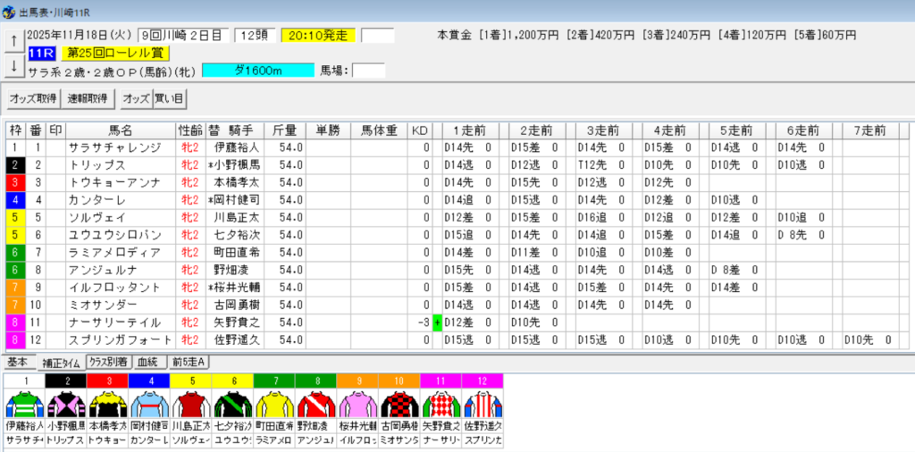Image resolution: width=915 pixels, height=452 pixels.
Task: Open the 血統 tab
Action: [150, 362]
